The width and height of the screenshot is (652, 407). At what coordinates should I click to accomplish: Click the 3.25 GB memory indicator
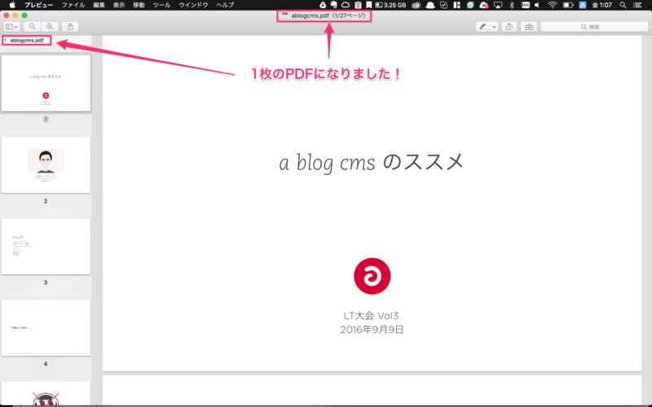click(x=391, y=5)
